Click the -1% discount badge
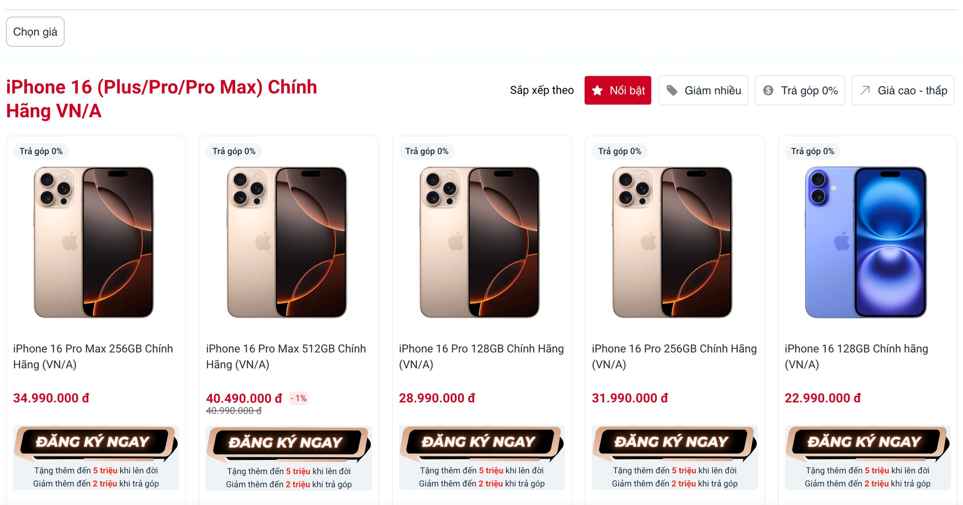The image size is (963, 505). coord(298,399)
